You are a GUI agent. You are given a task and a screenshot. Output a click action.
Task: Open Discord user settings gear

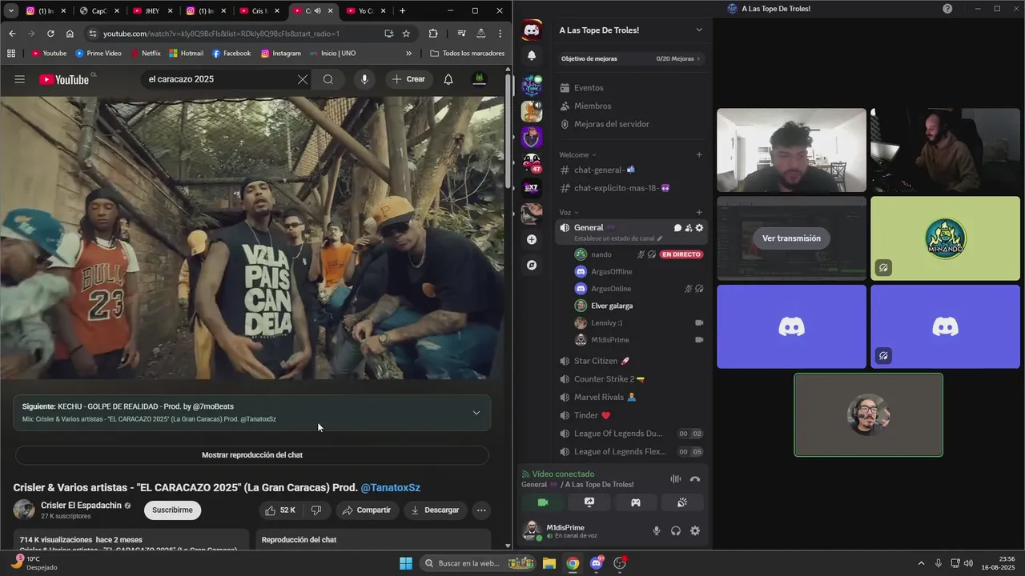point(695,530)
